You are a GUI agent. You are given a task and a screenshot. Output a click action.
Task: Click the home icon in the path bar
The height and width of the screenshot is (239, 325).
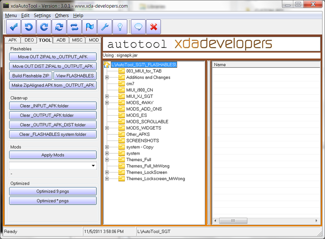(x=106, y=64)
